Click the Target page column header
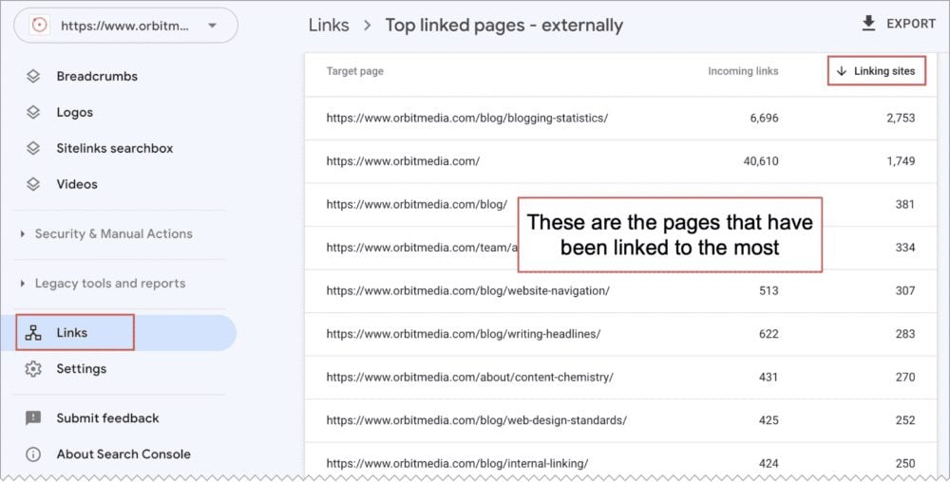 coord(355,71)
